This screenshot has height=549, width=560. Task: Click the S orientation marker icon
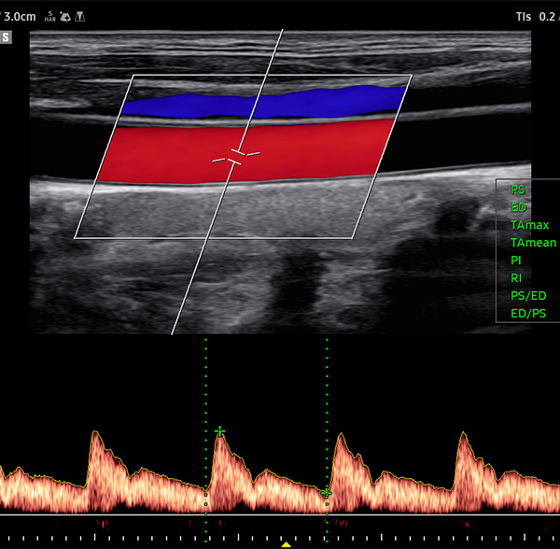click(7, 37)
